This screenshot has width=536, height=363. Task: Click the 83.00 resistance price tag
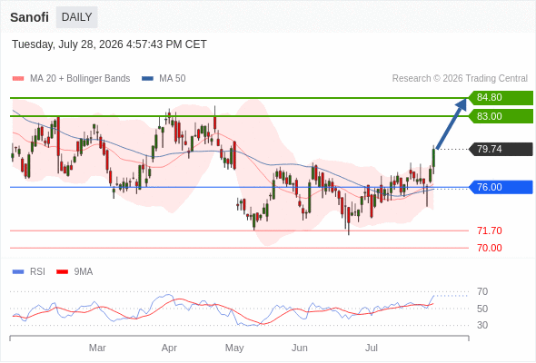click(x=501, y=116)
